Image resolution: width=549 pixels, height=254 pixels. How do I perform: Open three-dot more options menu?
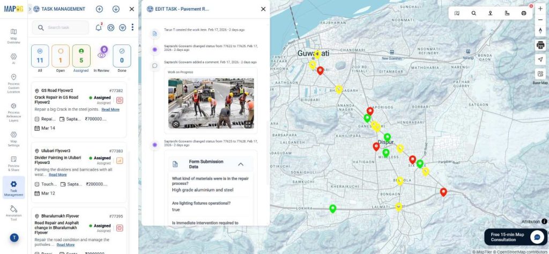pyautogui.click(x=132, y=27)
